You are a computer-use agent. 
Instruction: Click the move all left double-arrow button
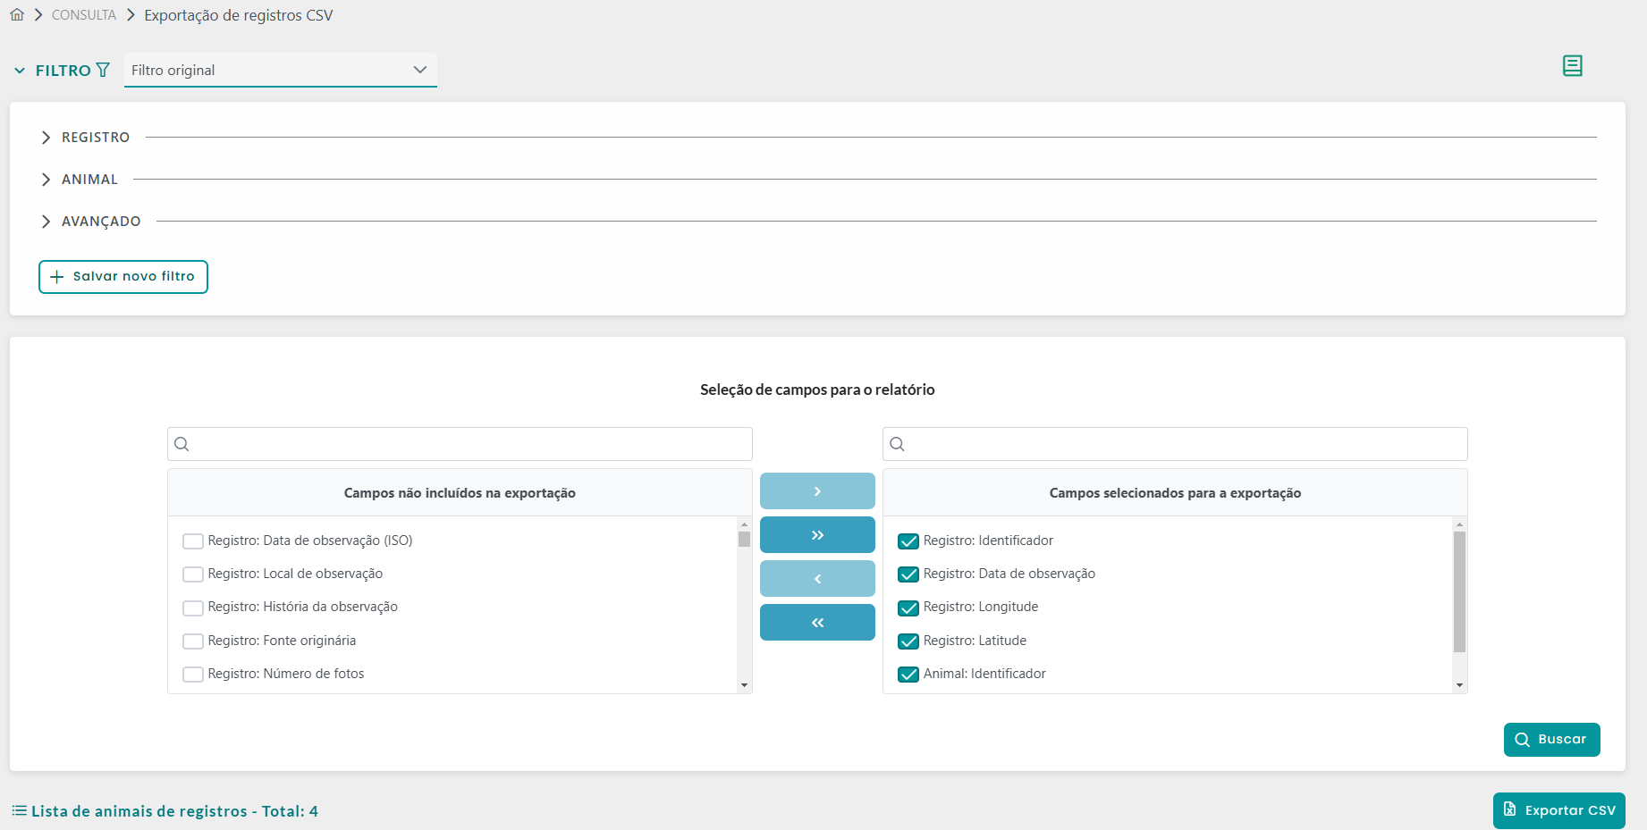(x=816, y=623)
